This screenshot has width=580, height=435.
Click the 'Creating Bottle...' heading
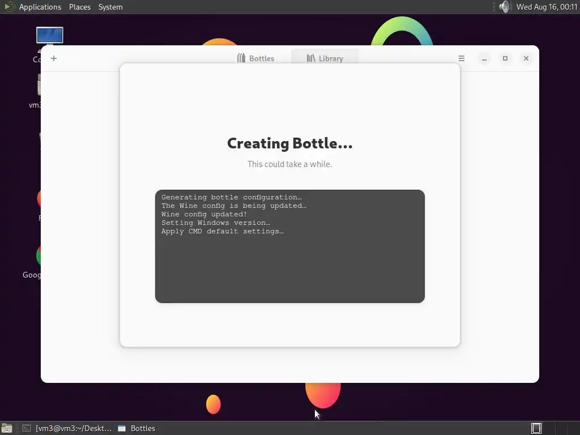[x=289, y=143]
